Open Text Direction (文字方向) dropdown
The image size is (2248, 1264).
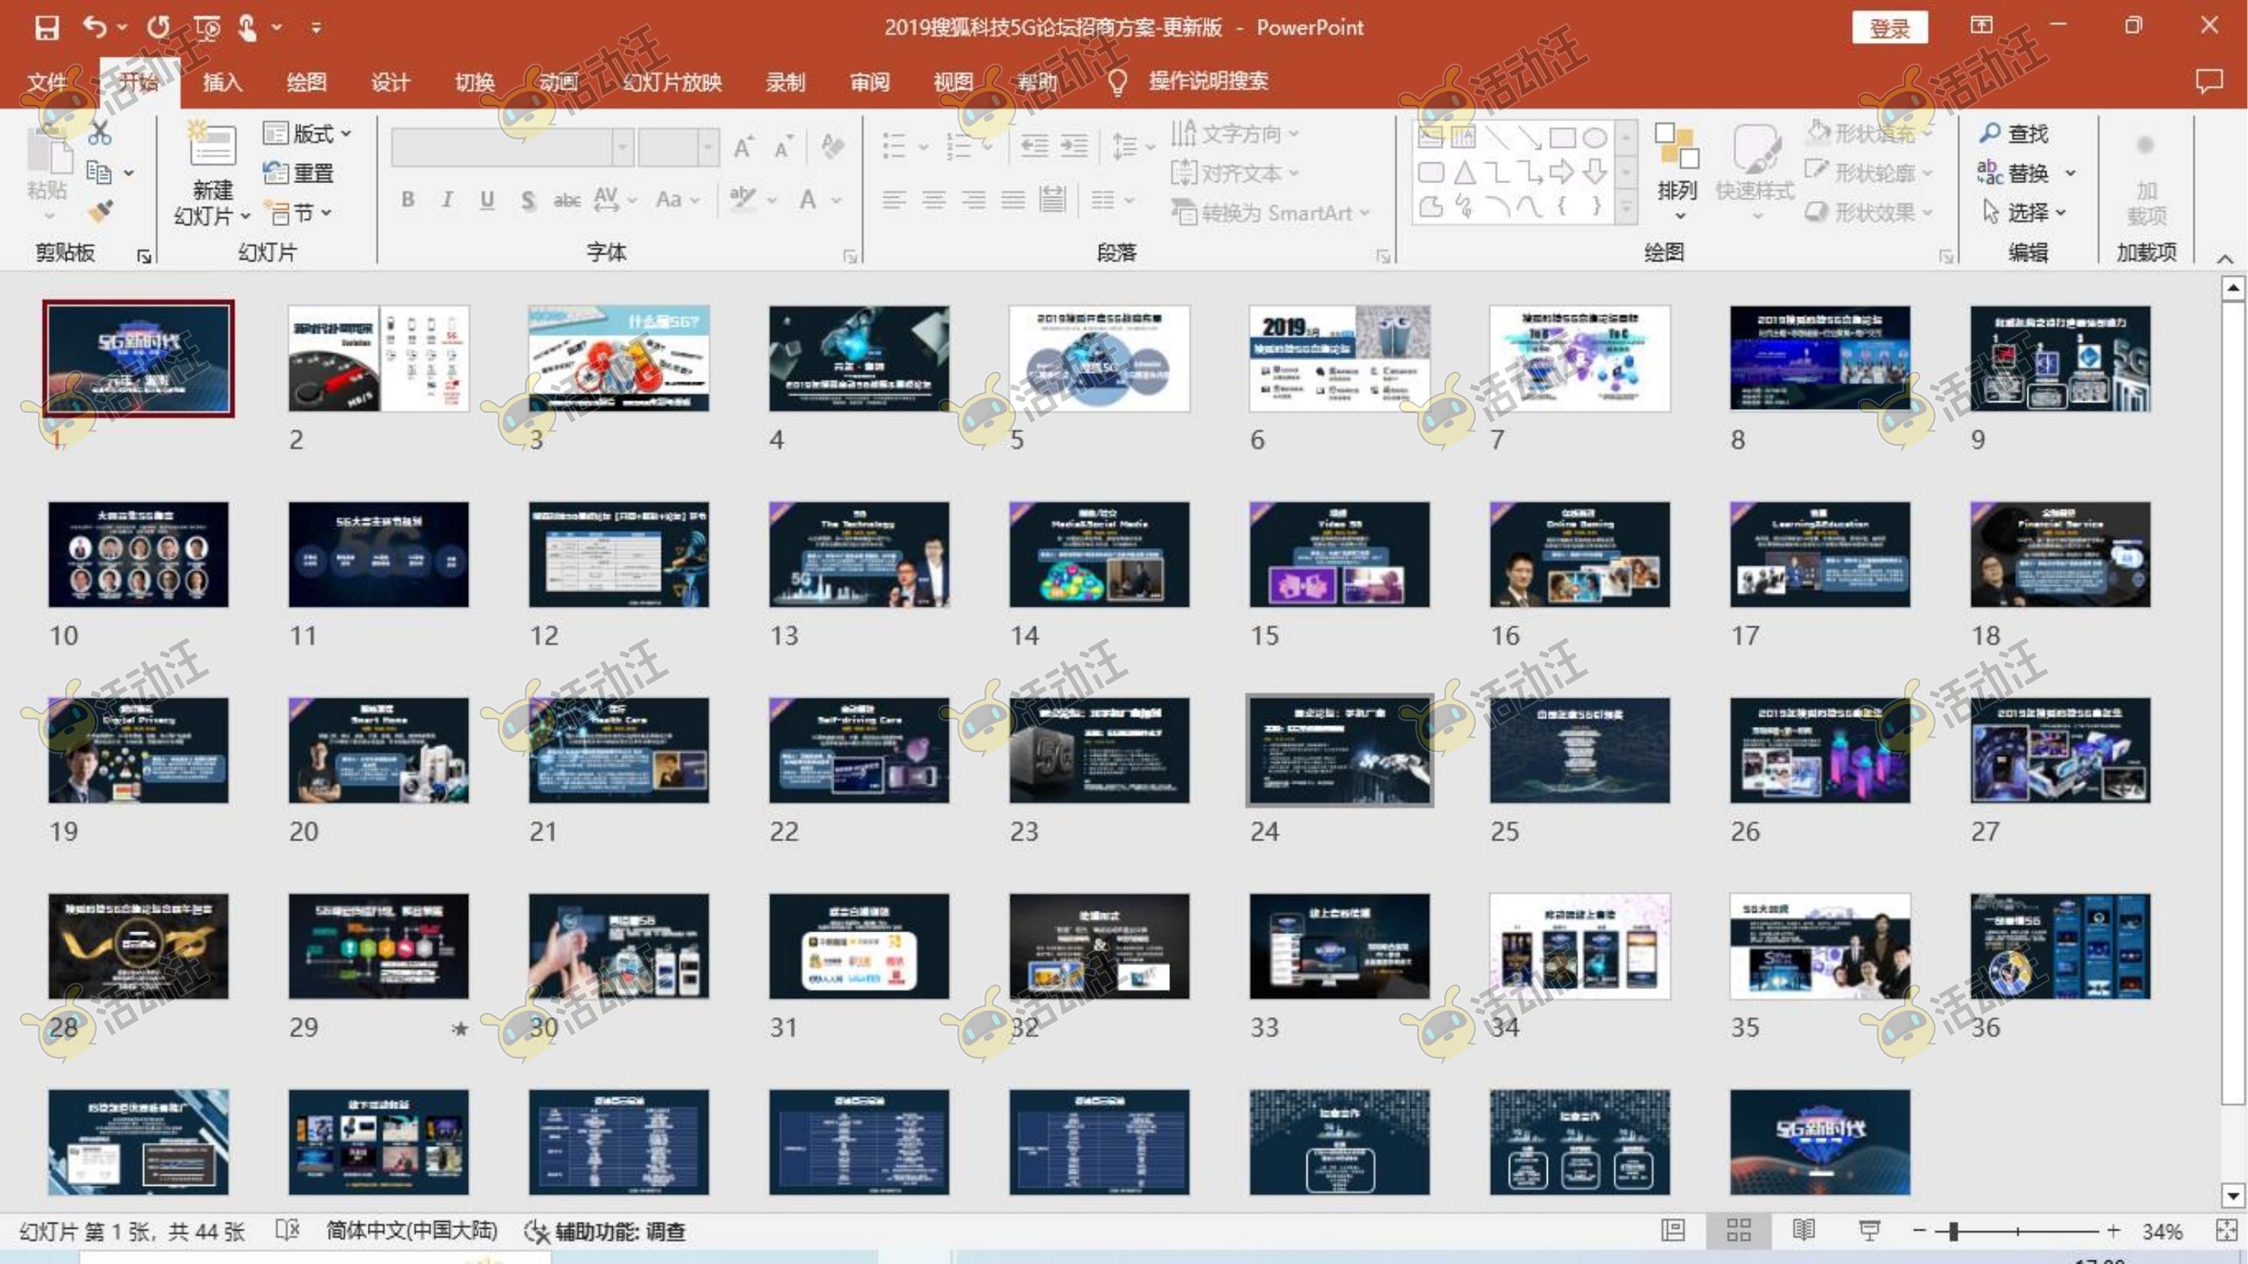tap(1235, 133)
